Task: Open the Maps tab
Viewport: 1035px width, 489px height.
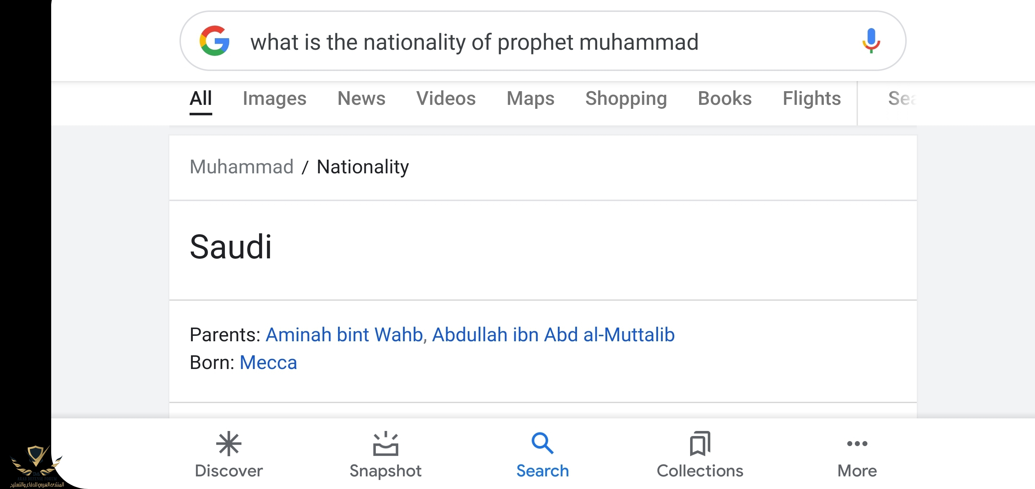Action: click(x=530, y=99)
